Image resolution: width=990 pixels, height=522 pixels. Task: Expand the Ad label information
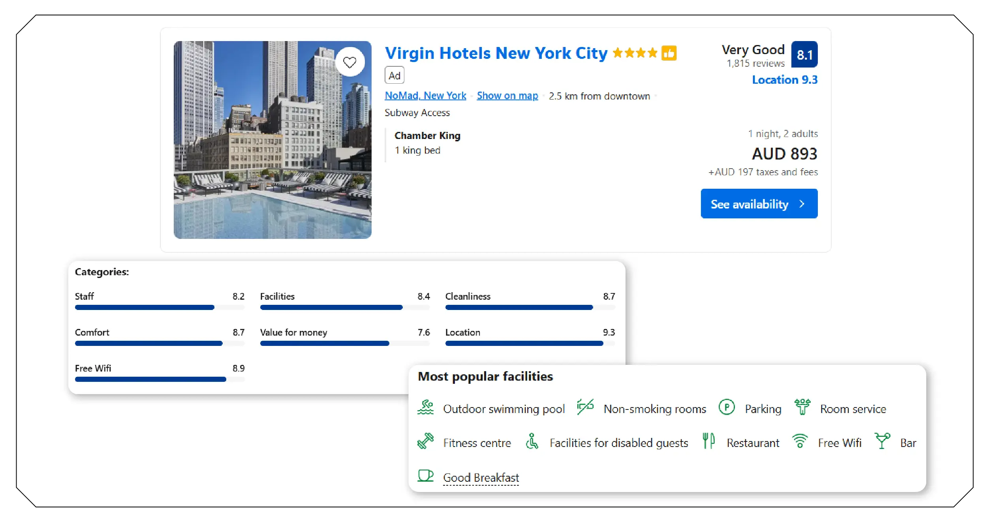[x=394, y=75]
